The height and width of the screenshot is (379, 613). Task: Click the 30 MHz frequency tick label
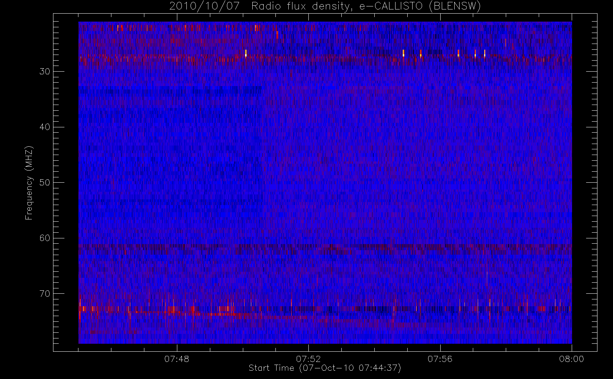point(45,72)
